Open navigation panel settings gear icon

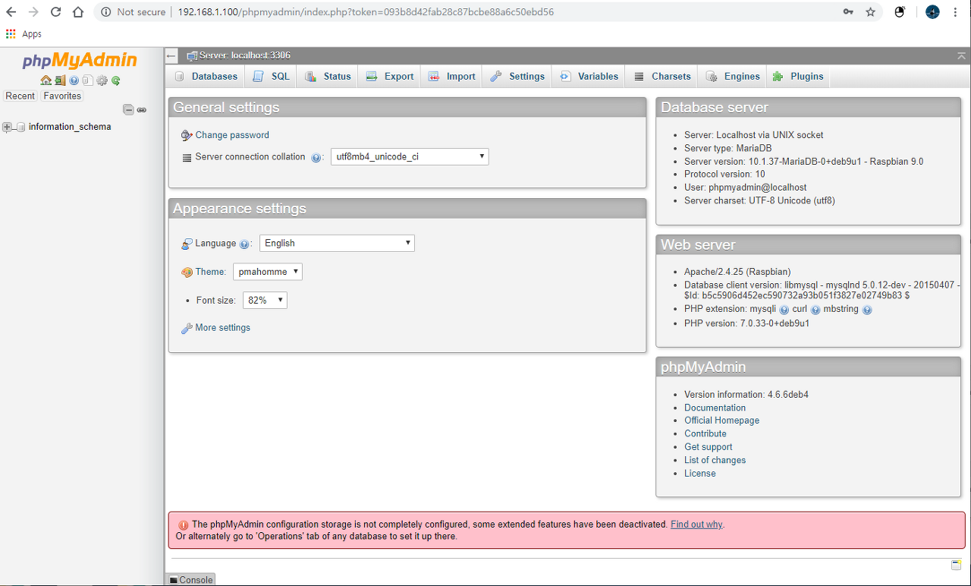click(102, 80)
